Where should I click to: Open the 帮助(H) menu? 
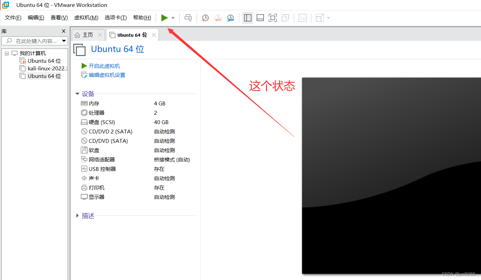142,18
